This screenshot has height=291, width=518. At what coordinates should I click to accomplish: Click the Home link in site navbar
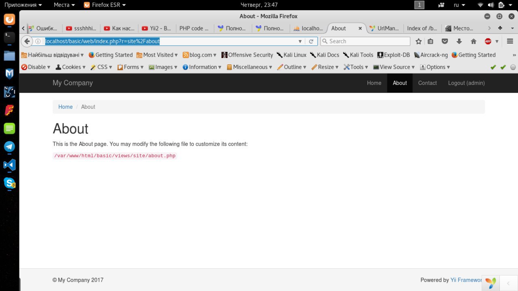tap(374, 83)
